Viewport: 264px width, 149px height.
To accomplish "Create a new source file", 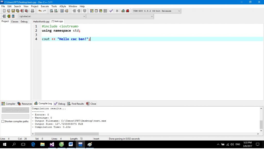I will click(x=4, y=11).
